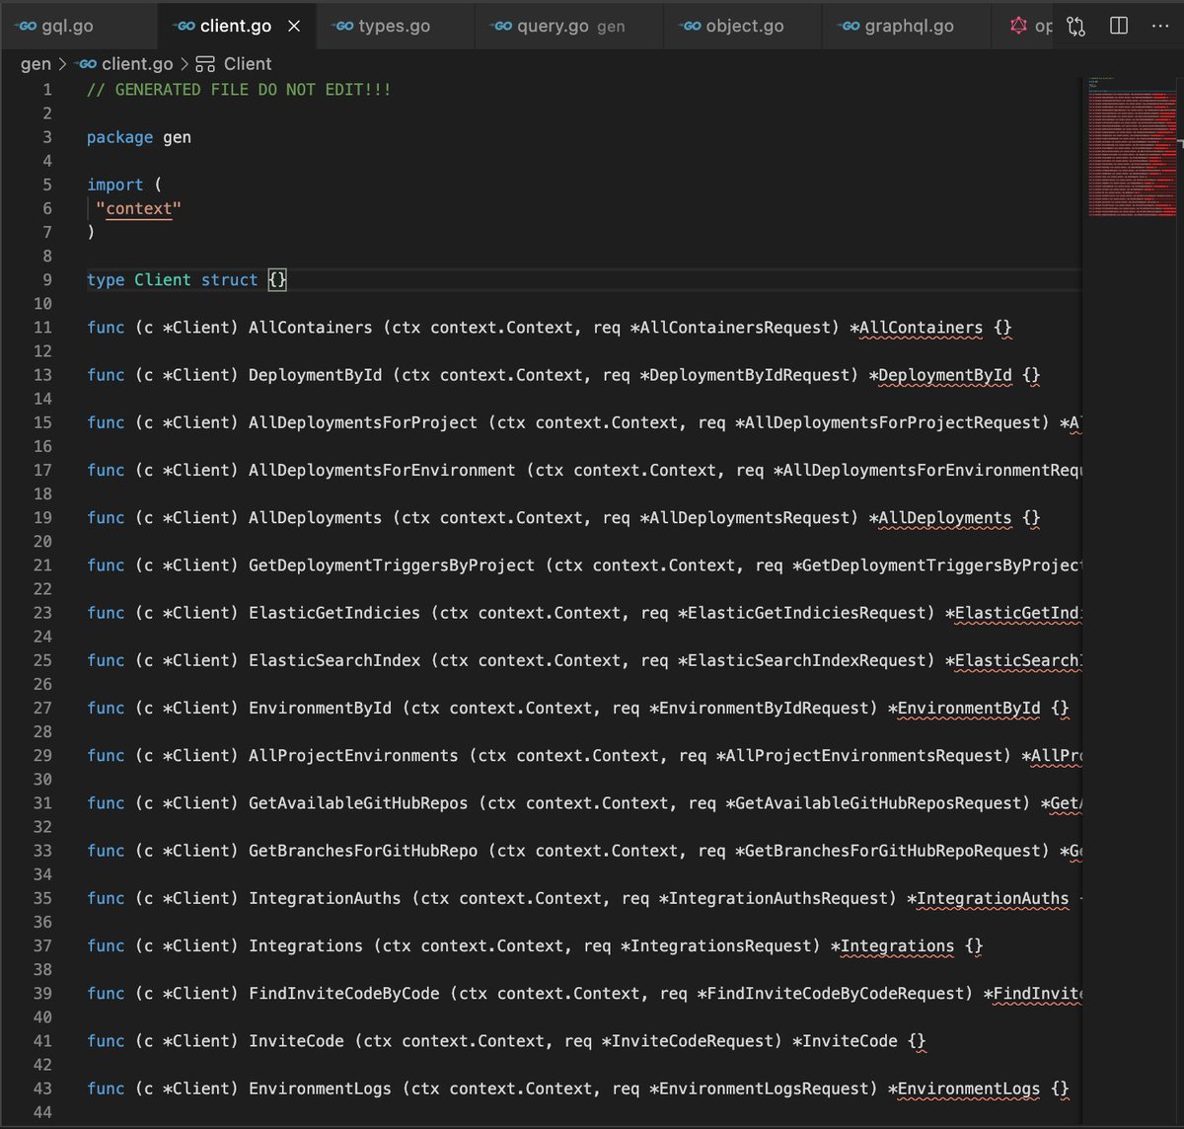Viewport: 1184px width, 1129px height.
Task: Click the underlined *EnvironmentLogs return type
Action: click(x=964, y=1089)
